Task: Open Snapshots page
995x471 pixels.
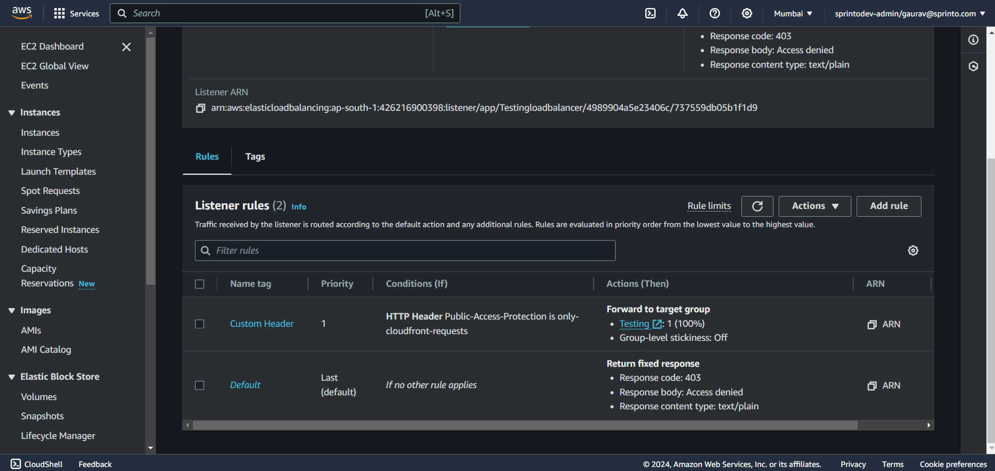Action: coord(42,416)
